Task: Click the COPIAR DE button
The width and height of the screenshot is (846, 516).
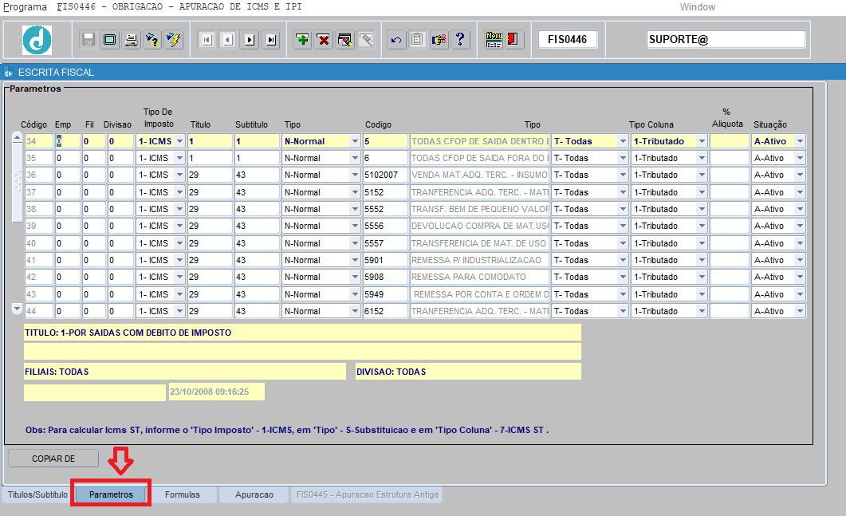Action: click(53, 459)
